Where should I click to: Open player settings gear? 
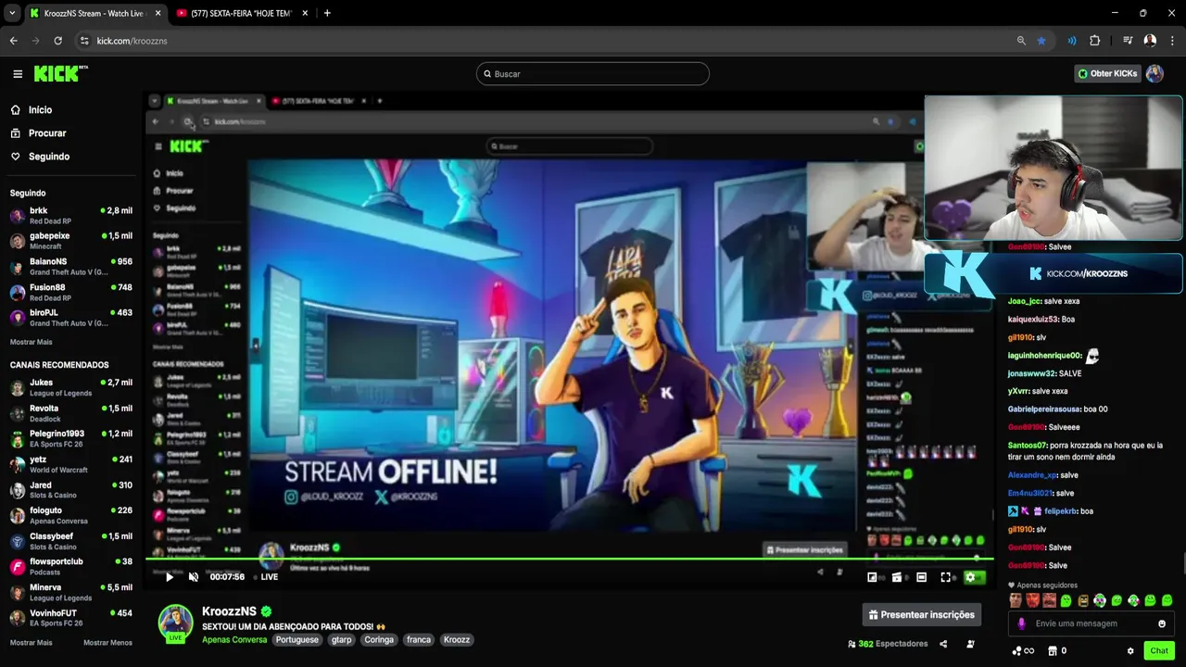tap(970, 577)
